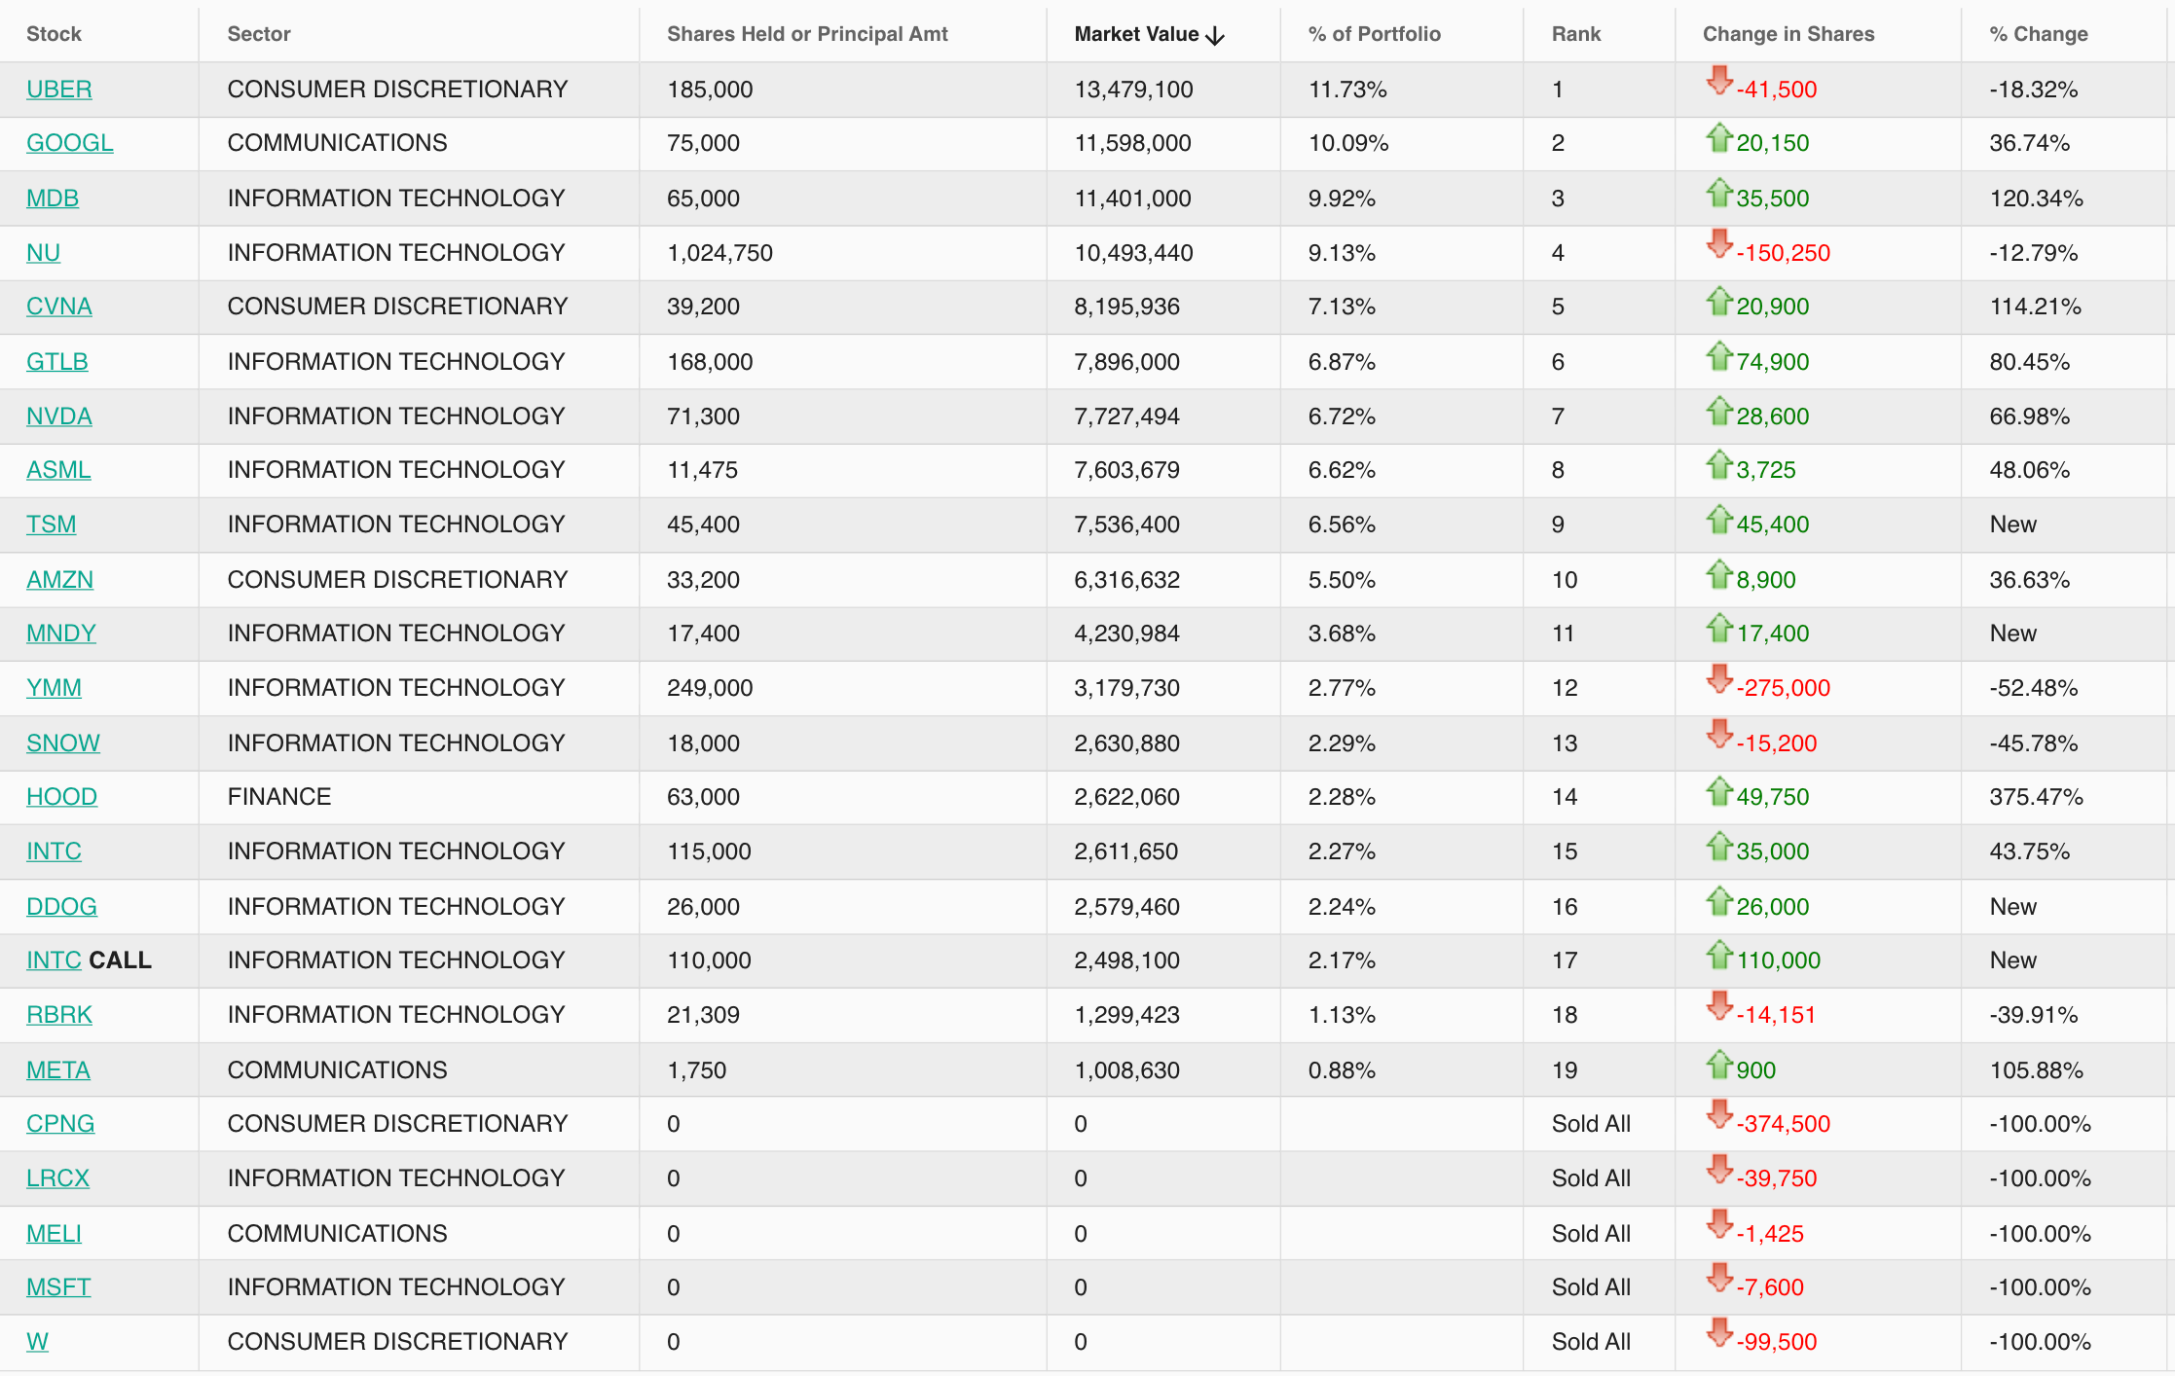This screenshot has height=1376, width=2175.
Task: Click the red down arrow in the NU row
Action: coord(1719,244)
